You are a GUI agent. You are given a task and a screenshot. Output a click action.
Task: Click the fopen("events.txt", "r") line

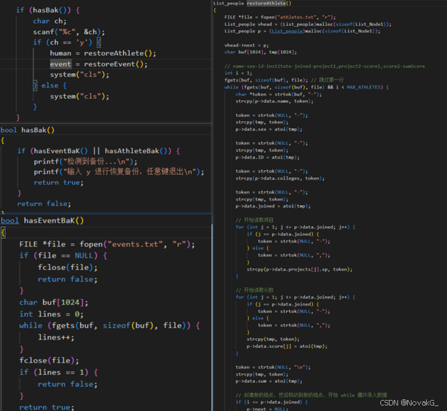(107, 244)
